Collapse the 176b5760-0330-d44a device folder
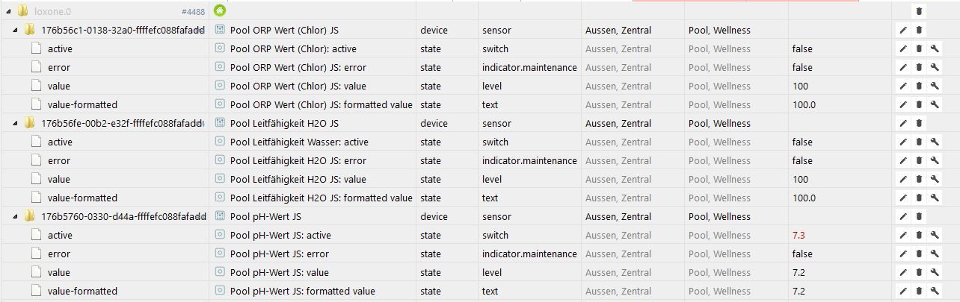 click(x=16, y=216)
